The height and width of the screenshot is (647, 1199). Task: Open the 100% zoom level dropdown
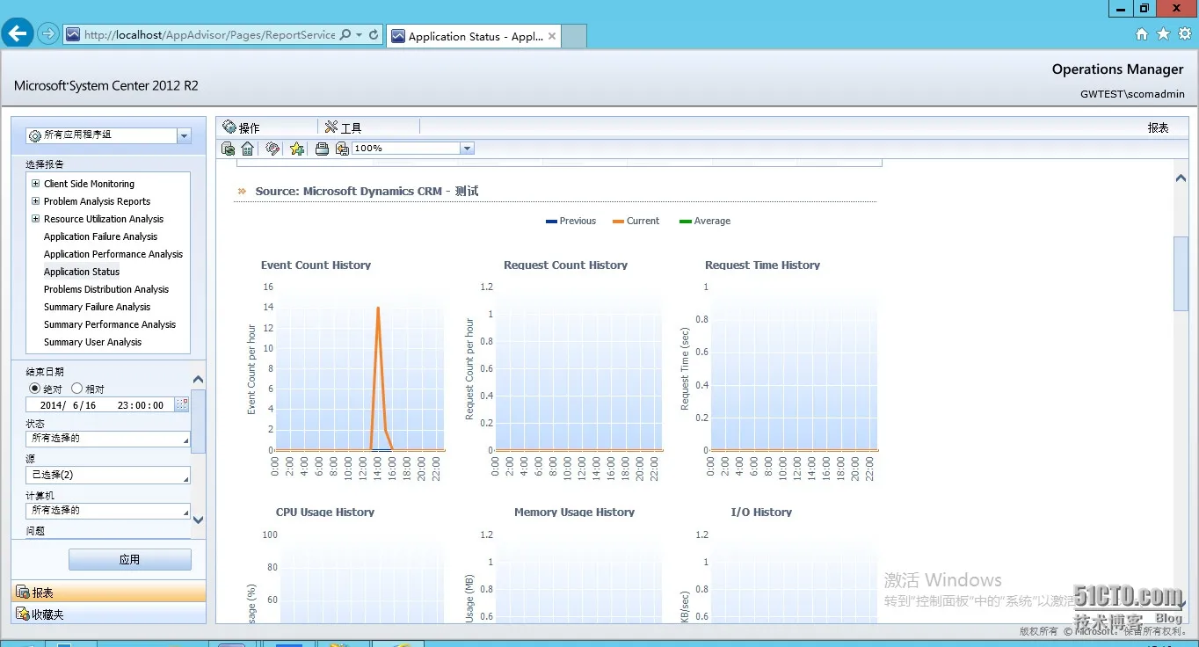point(468,149)
